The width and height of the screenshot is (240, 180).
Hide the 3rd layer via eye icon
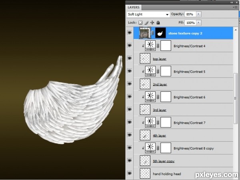[x=130, y=109]
